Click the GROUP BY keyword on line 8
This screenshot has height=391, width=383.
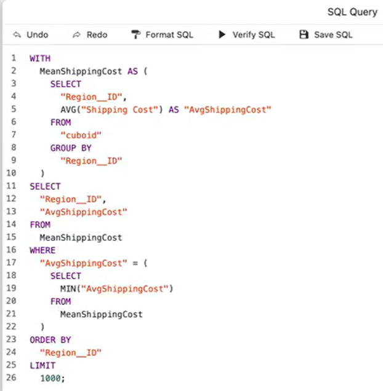pos(71,148)
